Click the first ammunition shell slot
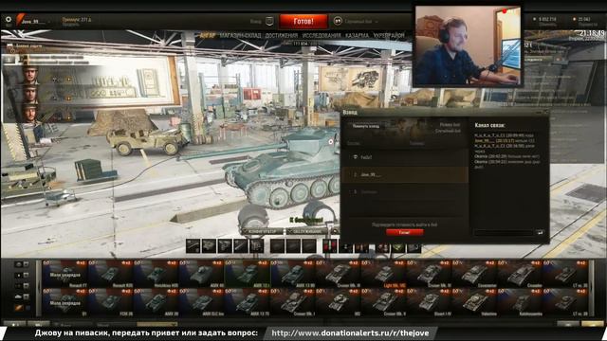Image resolution: width=607 pixels, height=341 pixels. pyautogui.click(x=330, y=246)
